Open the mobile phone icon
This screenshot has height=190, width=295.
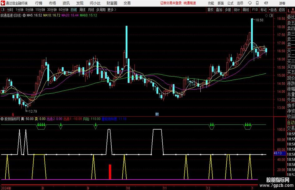(257, 3)
